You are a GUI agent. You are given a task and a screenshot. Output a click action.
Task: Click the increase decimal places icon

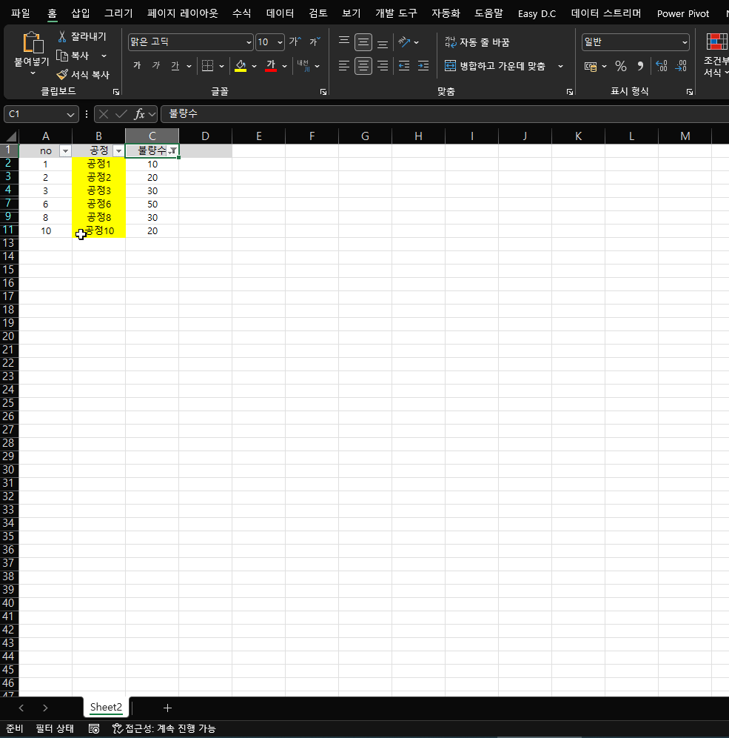661,67
